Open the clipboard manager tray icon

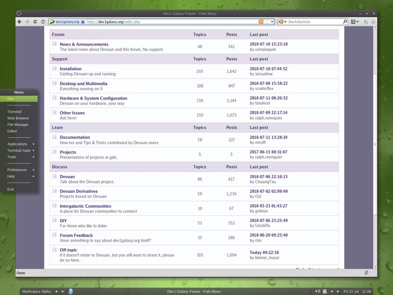coord(325,291)
